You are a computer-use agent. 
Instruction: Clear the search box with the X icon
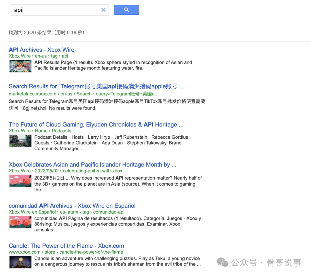[x=103, y=10]
